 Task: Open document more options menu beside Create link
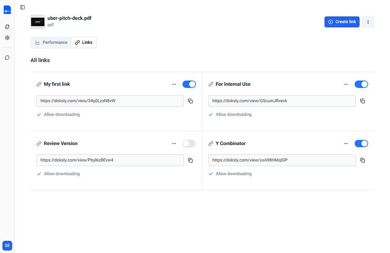click(368, 22)
